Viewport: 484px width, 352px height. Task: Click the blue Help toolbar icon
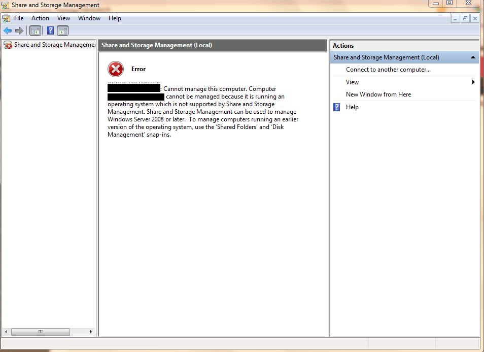(x=50, y=30)
